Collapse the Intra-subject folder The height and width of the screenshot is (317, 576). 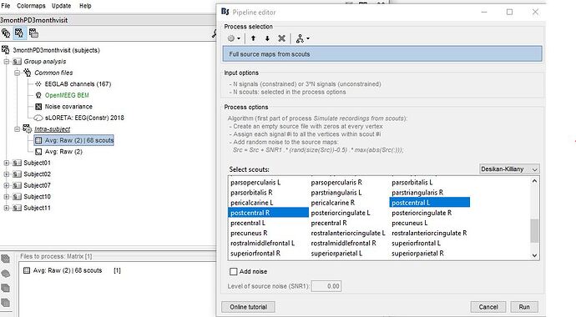[x=17, y=129]
